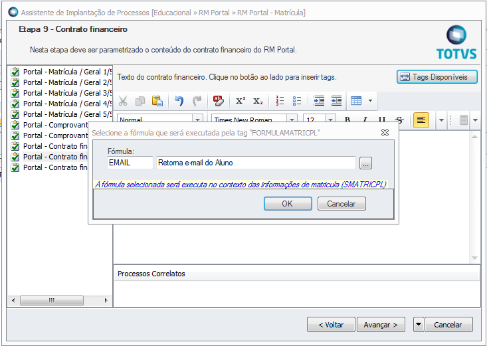487x348 pixels.
Task: Toggle bold formatting
Action: tap(347, 120)
